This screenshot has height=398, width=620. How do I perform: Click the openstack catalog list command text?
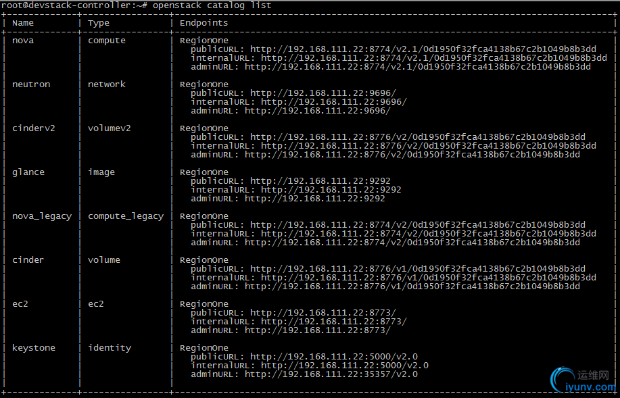tap(212, 5)
